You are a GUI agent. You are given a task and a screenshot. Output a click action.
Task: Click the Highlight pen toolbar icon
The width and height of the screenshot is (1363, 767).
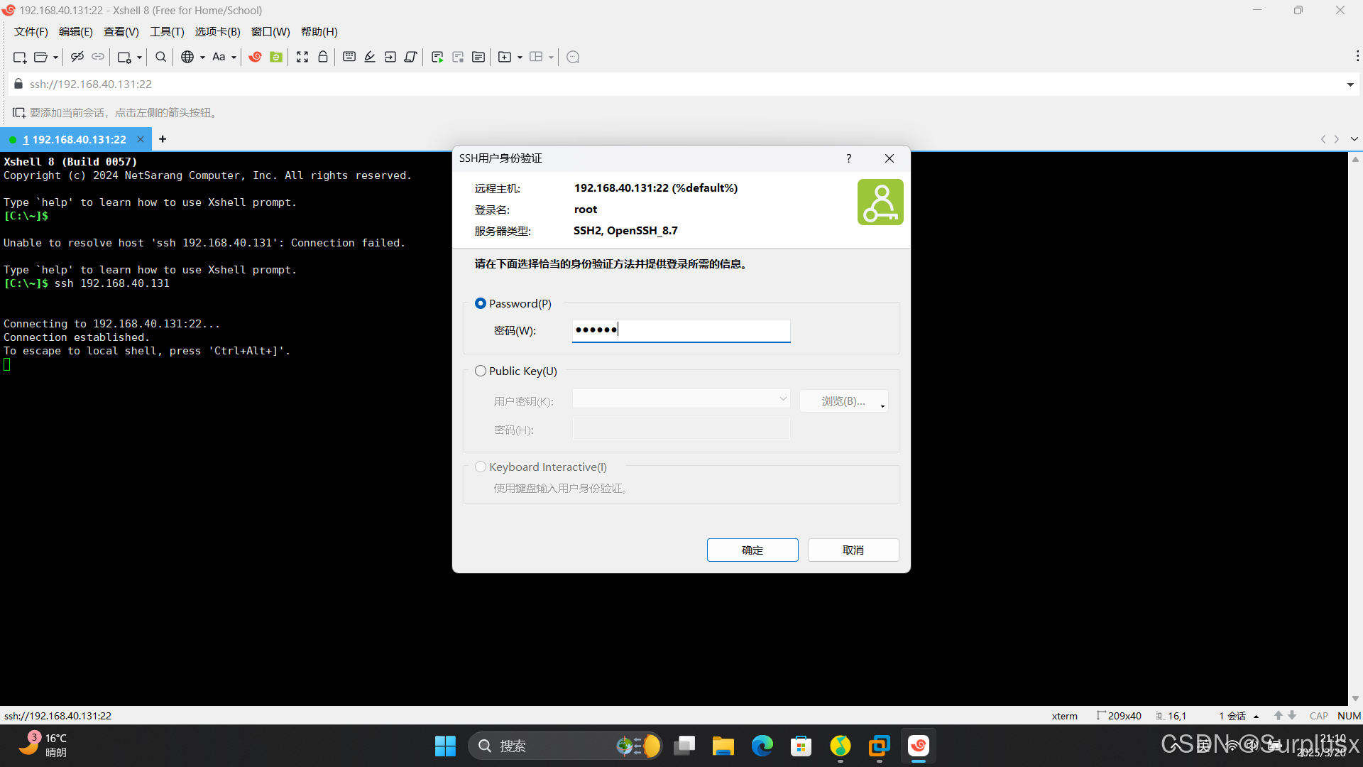click(370, 57)
